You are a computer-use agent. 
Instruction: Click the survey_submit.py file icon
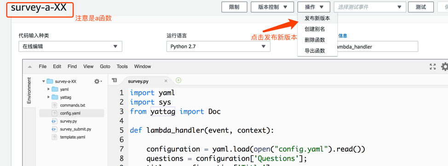55,129
